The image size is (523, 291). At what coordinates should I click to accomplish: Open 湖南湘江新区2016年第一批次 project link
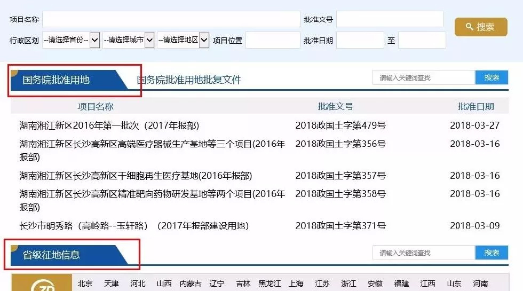point(109,125)
